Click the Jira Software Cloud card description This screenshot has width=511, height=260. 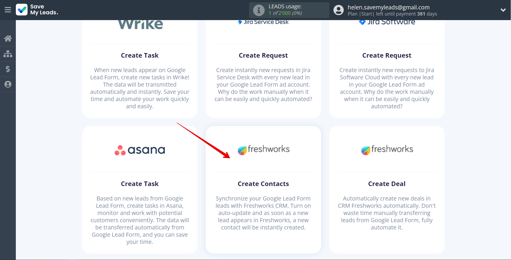[x=387, y=88]
